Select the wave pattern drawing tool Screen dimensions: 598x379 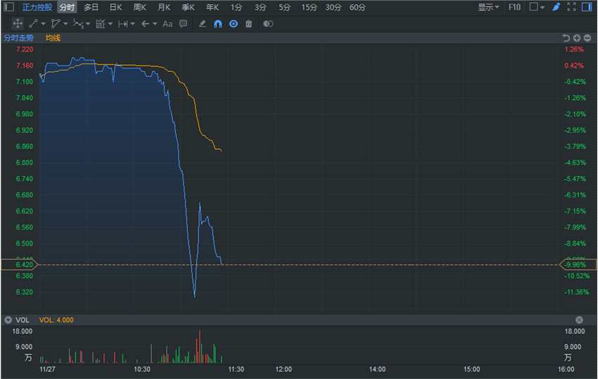(78, 24)
